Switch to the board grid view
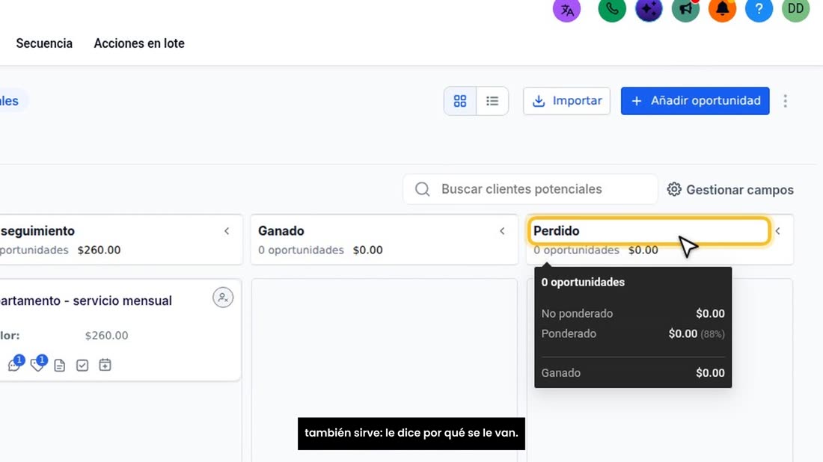 (460, 101)
